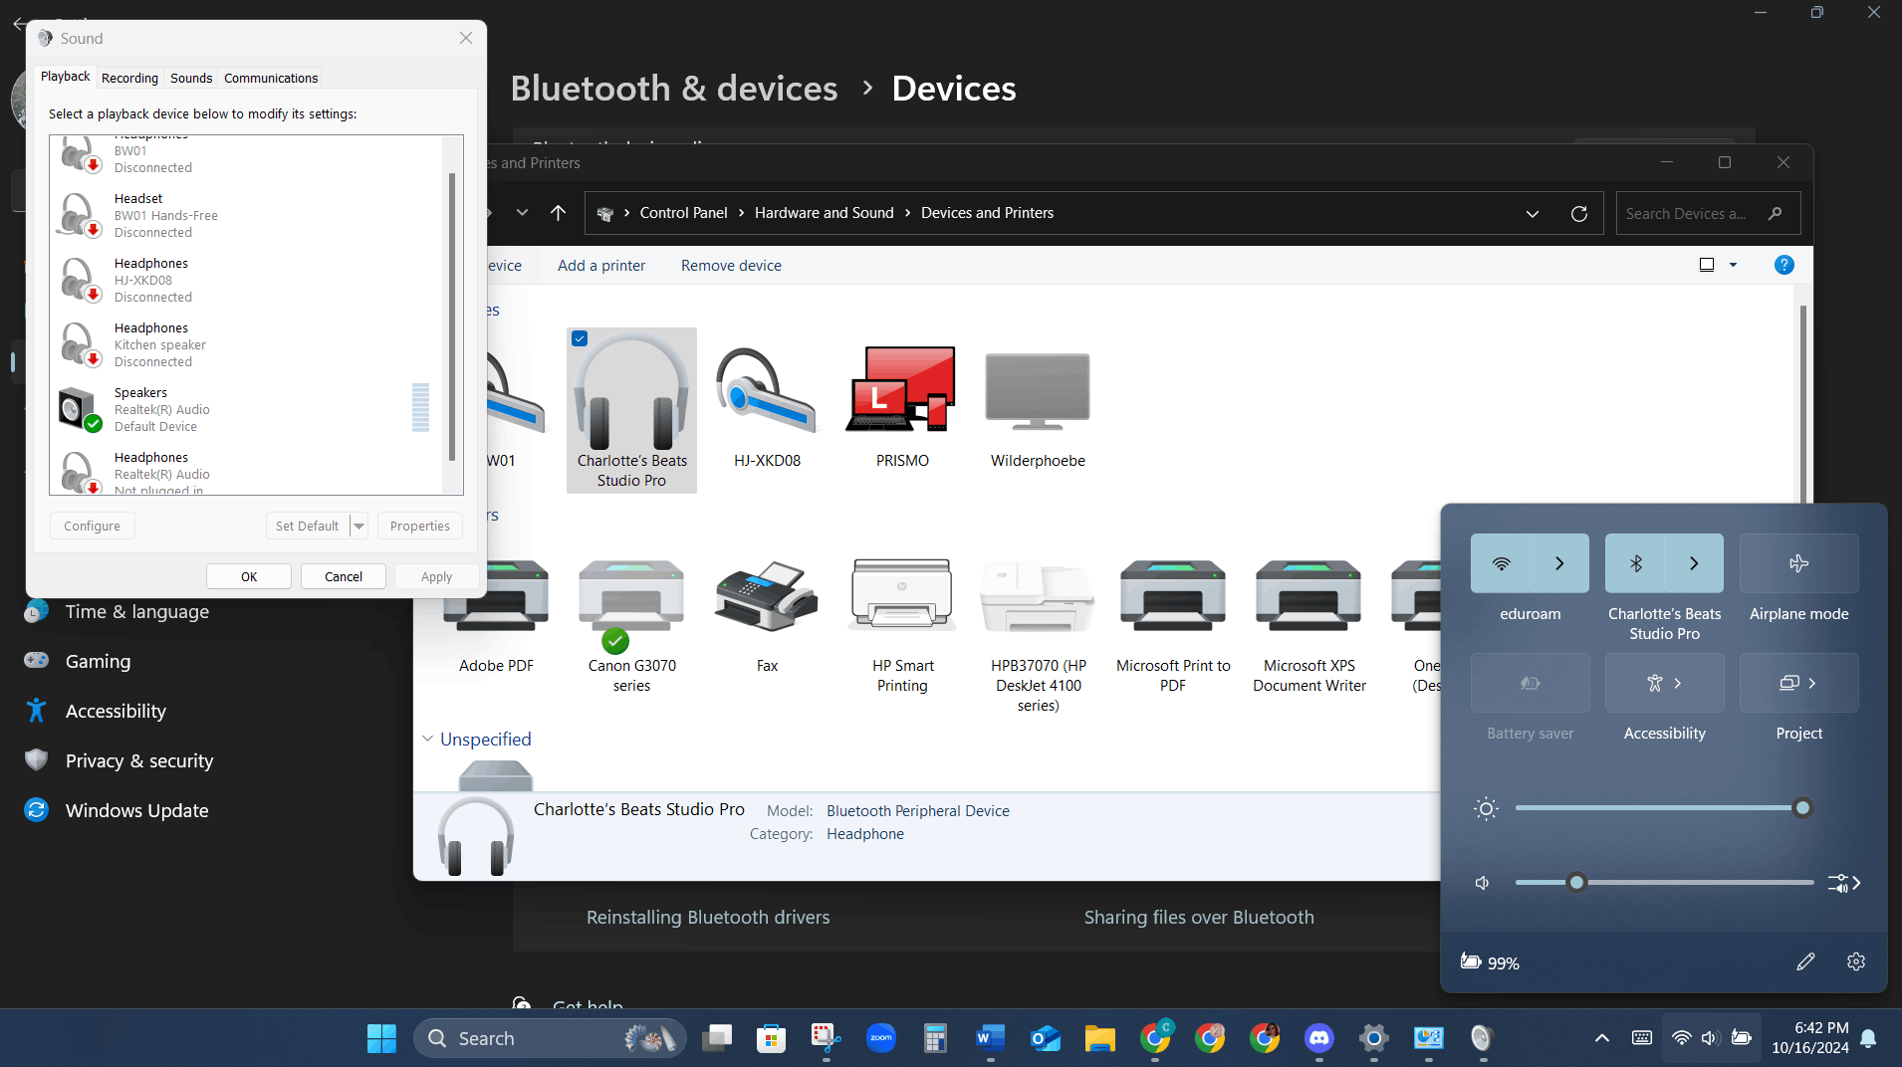The height and width of the screenshot is (1067, 1902).
Task: Refresh the Devices and Printers view
Action: tap(1578, 213)
